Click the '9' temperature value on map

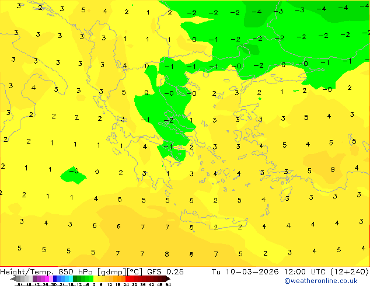point(333,169)
